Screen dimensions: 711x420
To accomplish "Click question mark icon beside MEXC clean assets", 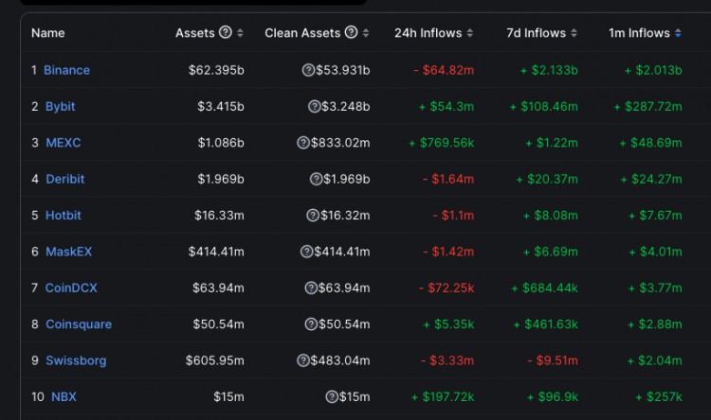I will pyautogui.click(x=303, y=143).
